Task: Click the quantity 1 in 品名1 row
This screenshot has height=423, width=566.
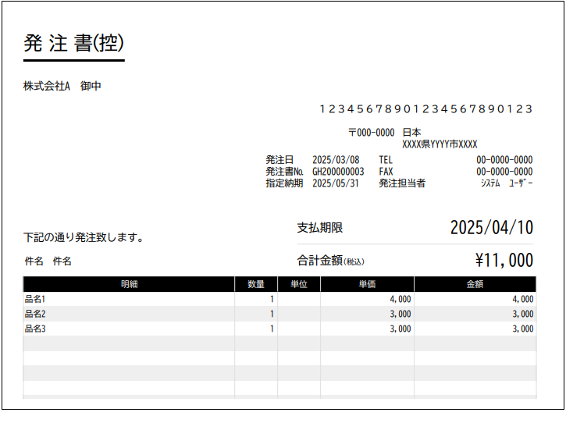Action: pyautogui.click(x=272, y=299)
